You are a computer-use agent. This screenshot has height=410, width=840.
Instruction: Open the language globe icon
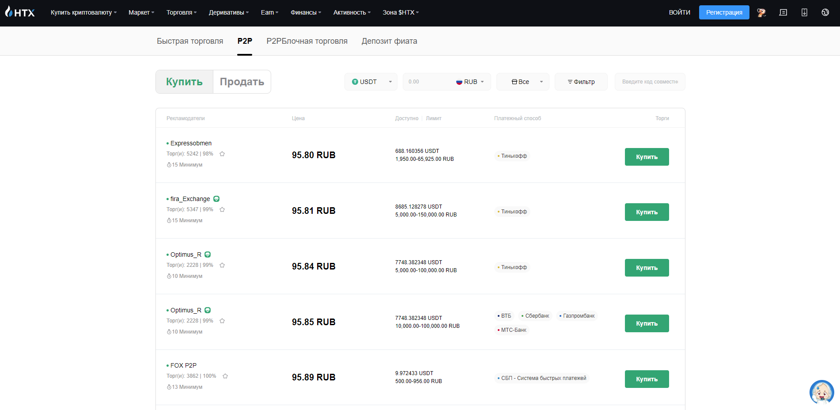[825, 12]
